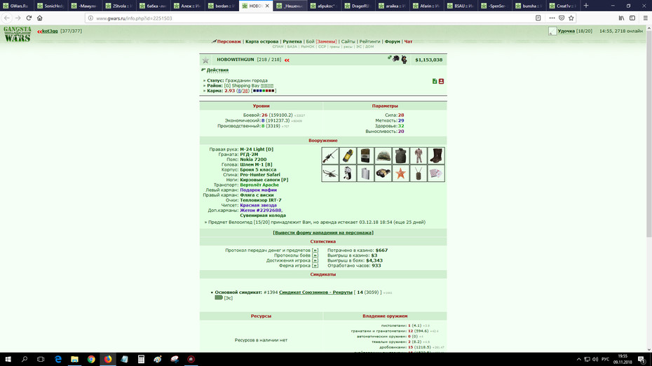Click the Вертолёт Apache transport link
Viewport: 652px width, 366px height.
tap(259, 185)
